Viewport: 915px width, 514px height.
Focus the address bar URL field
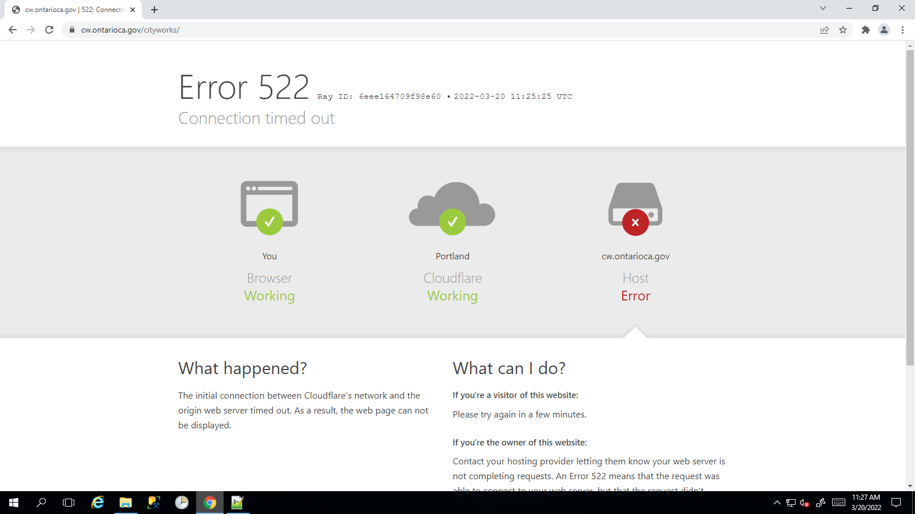tap(440, 30)
